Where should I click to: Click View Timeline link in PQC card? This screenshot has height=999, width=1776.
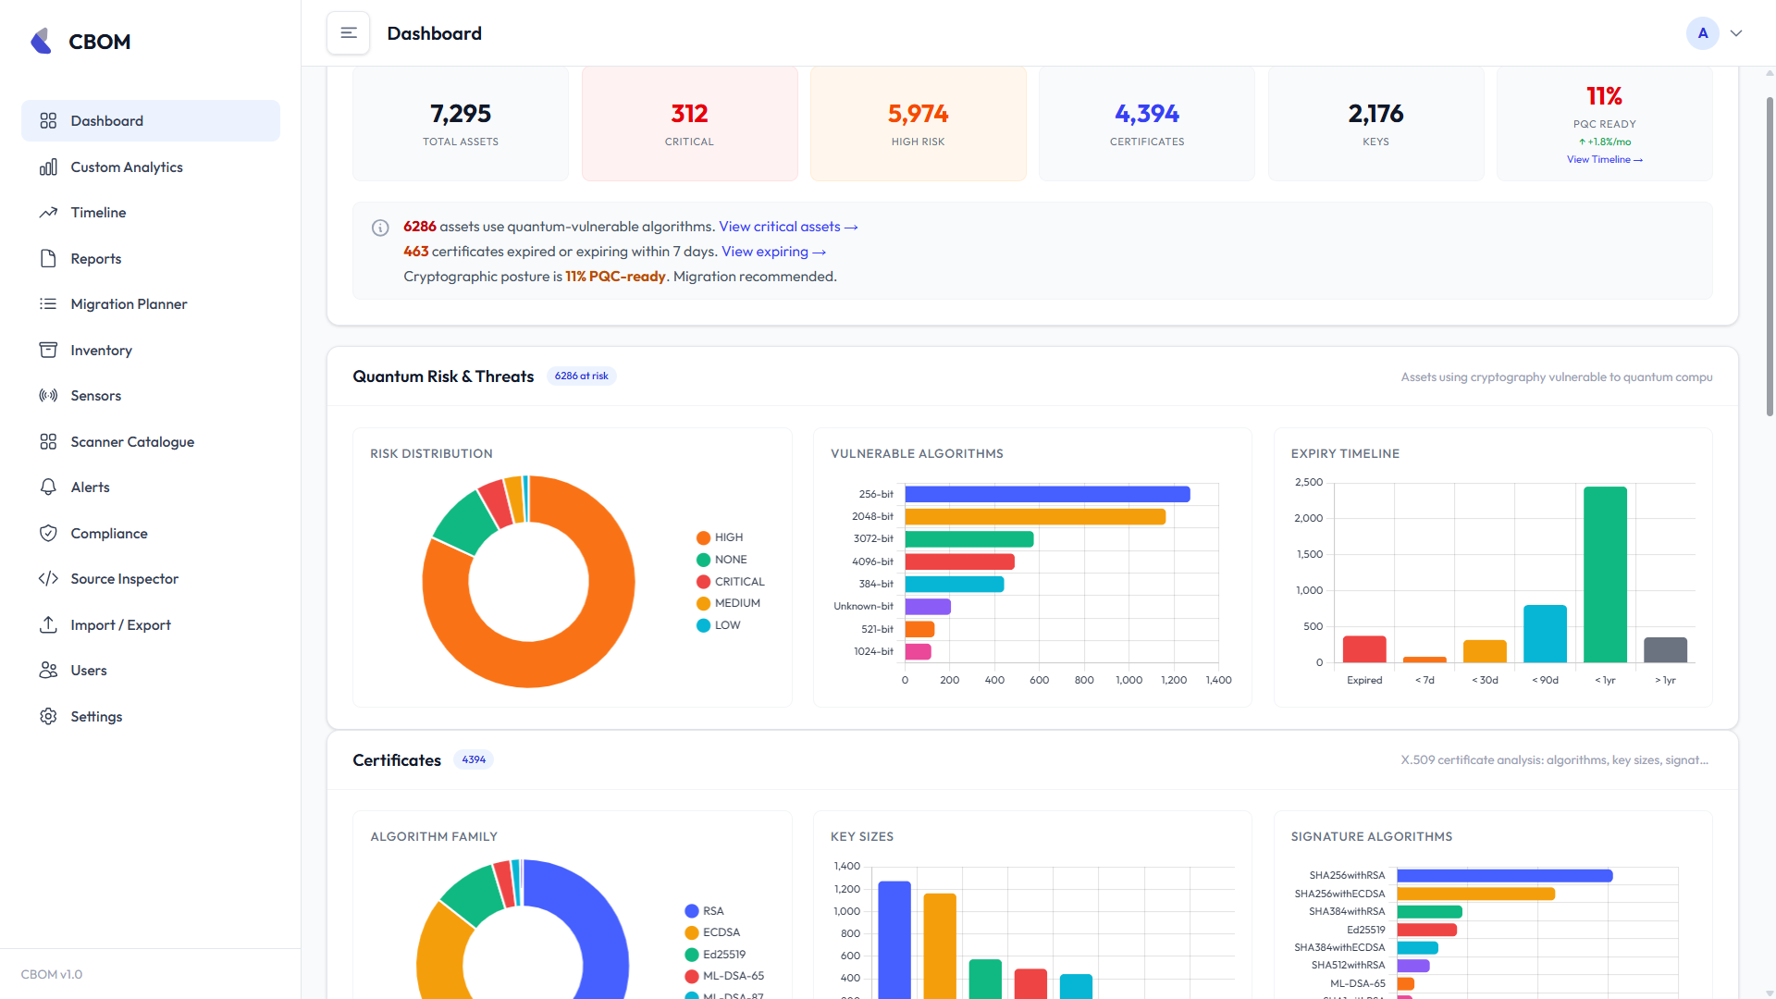1604,160
